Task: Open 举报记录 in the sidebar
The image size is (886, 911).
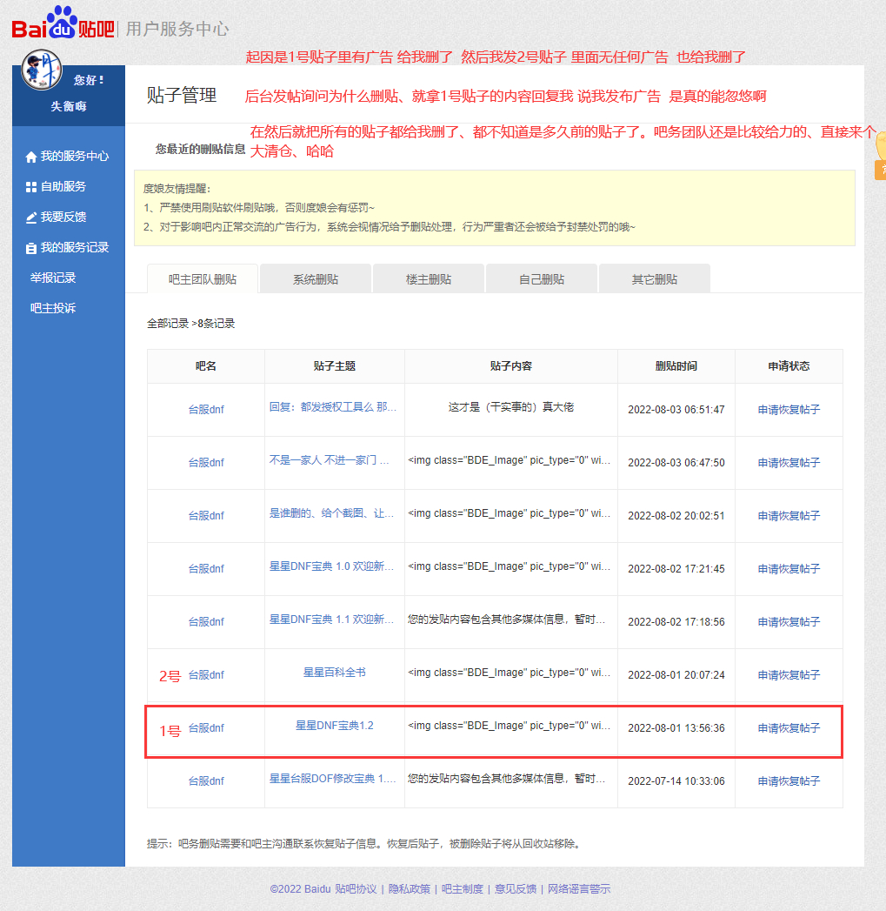Action: tap(53, 278)
